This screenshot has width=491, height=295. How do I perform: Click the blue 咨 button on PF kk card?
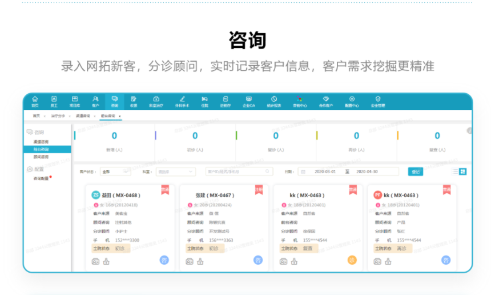pos(446,260)
